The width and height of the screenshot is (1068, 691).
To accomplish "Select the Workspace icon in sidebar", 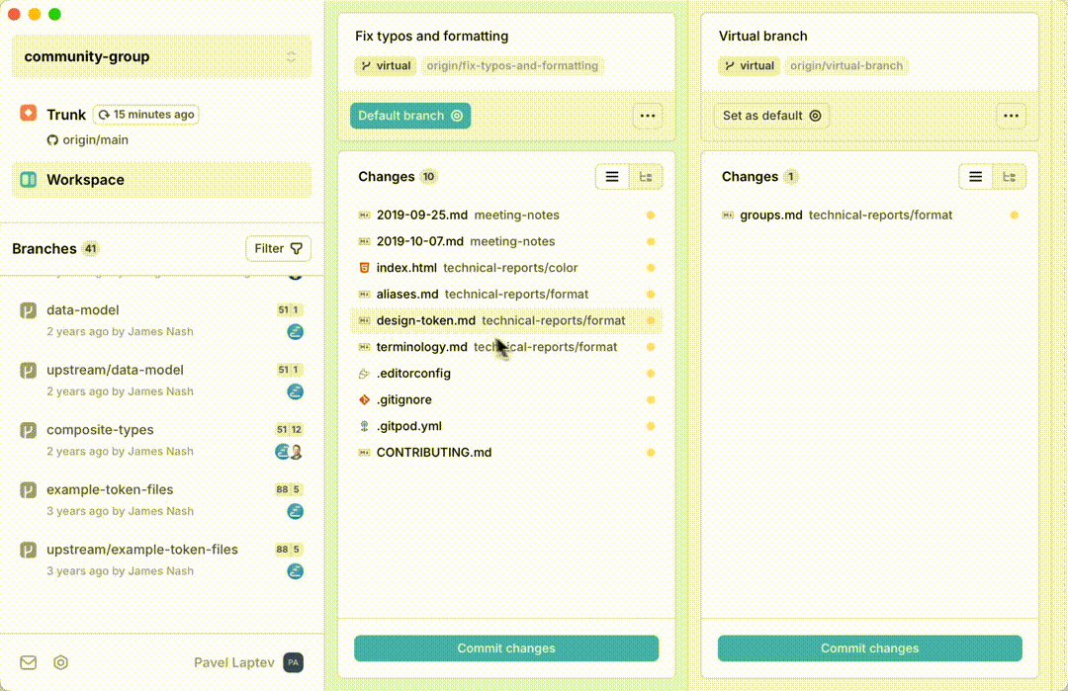I will tap(28, 180).
